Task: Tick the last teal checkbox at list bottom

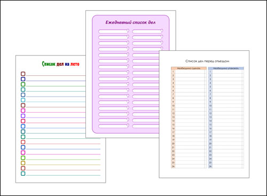Action: 23,174
